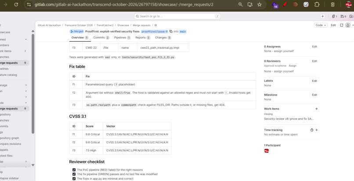This screenshot has height=181, width=354.
Task: Switch to the Reports tab
Action: (x=143, y=38)
